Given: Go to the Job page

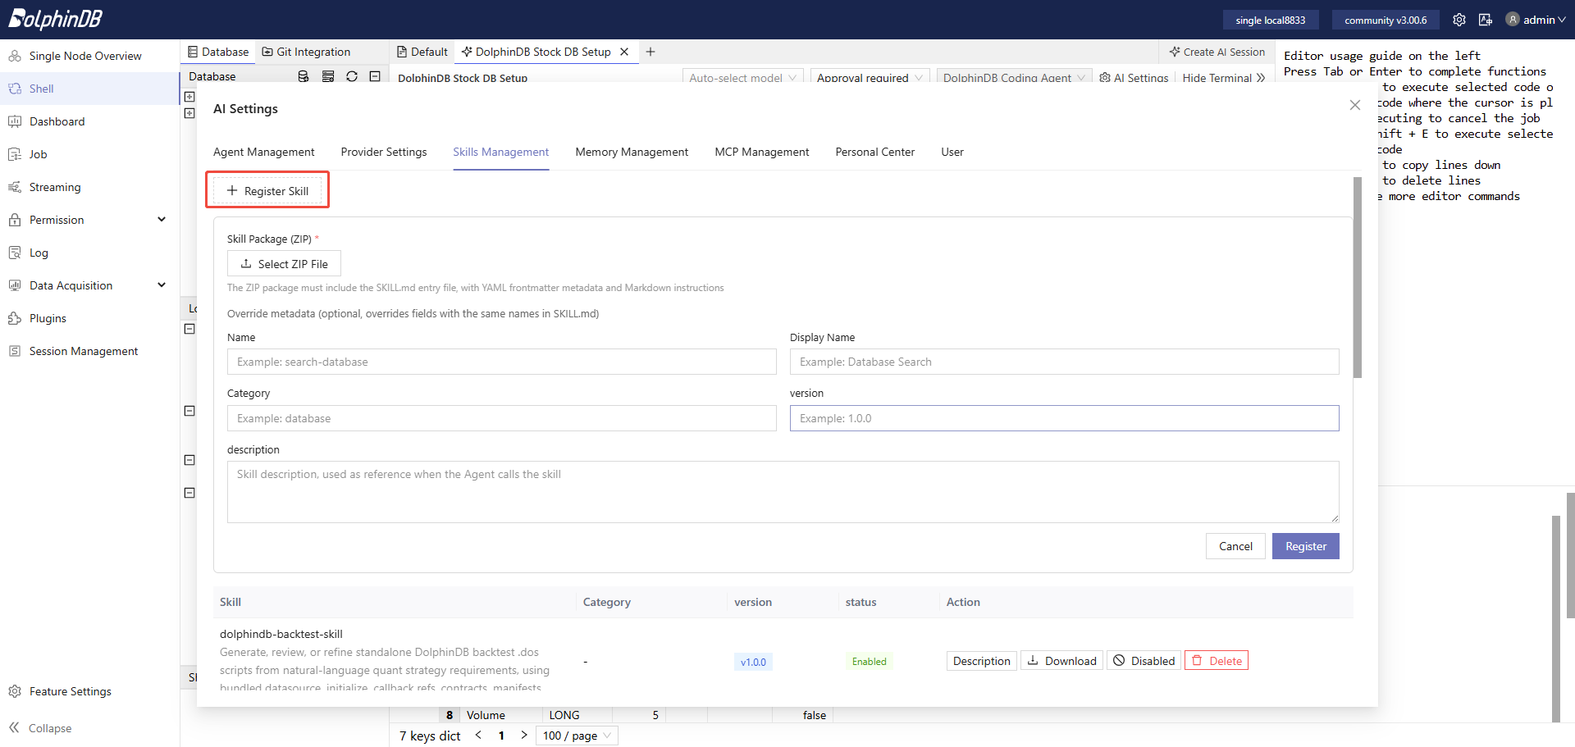Looking at the screenshot, I should tap(38, 154).
